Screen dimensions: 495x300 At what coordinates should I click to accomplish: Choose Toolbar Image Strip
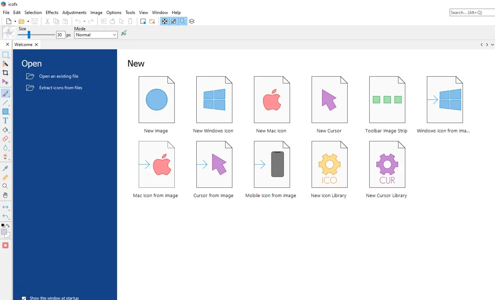tap(387, 104)
